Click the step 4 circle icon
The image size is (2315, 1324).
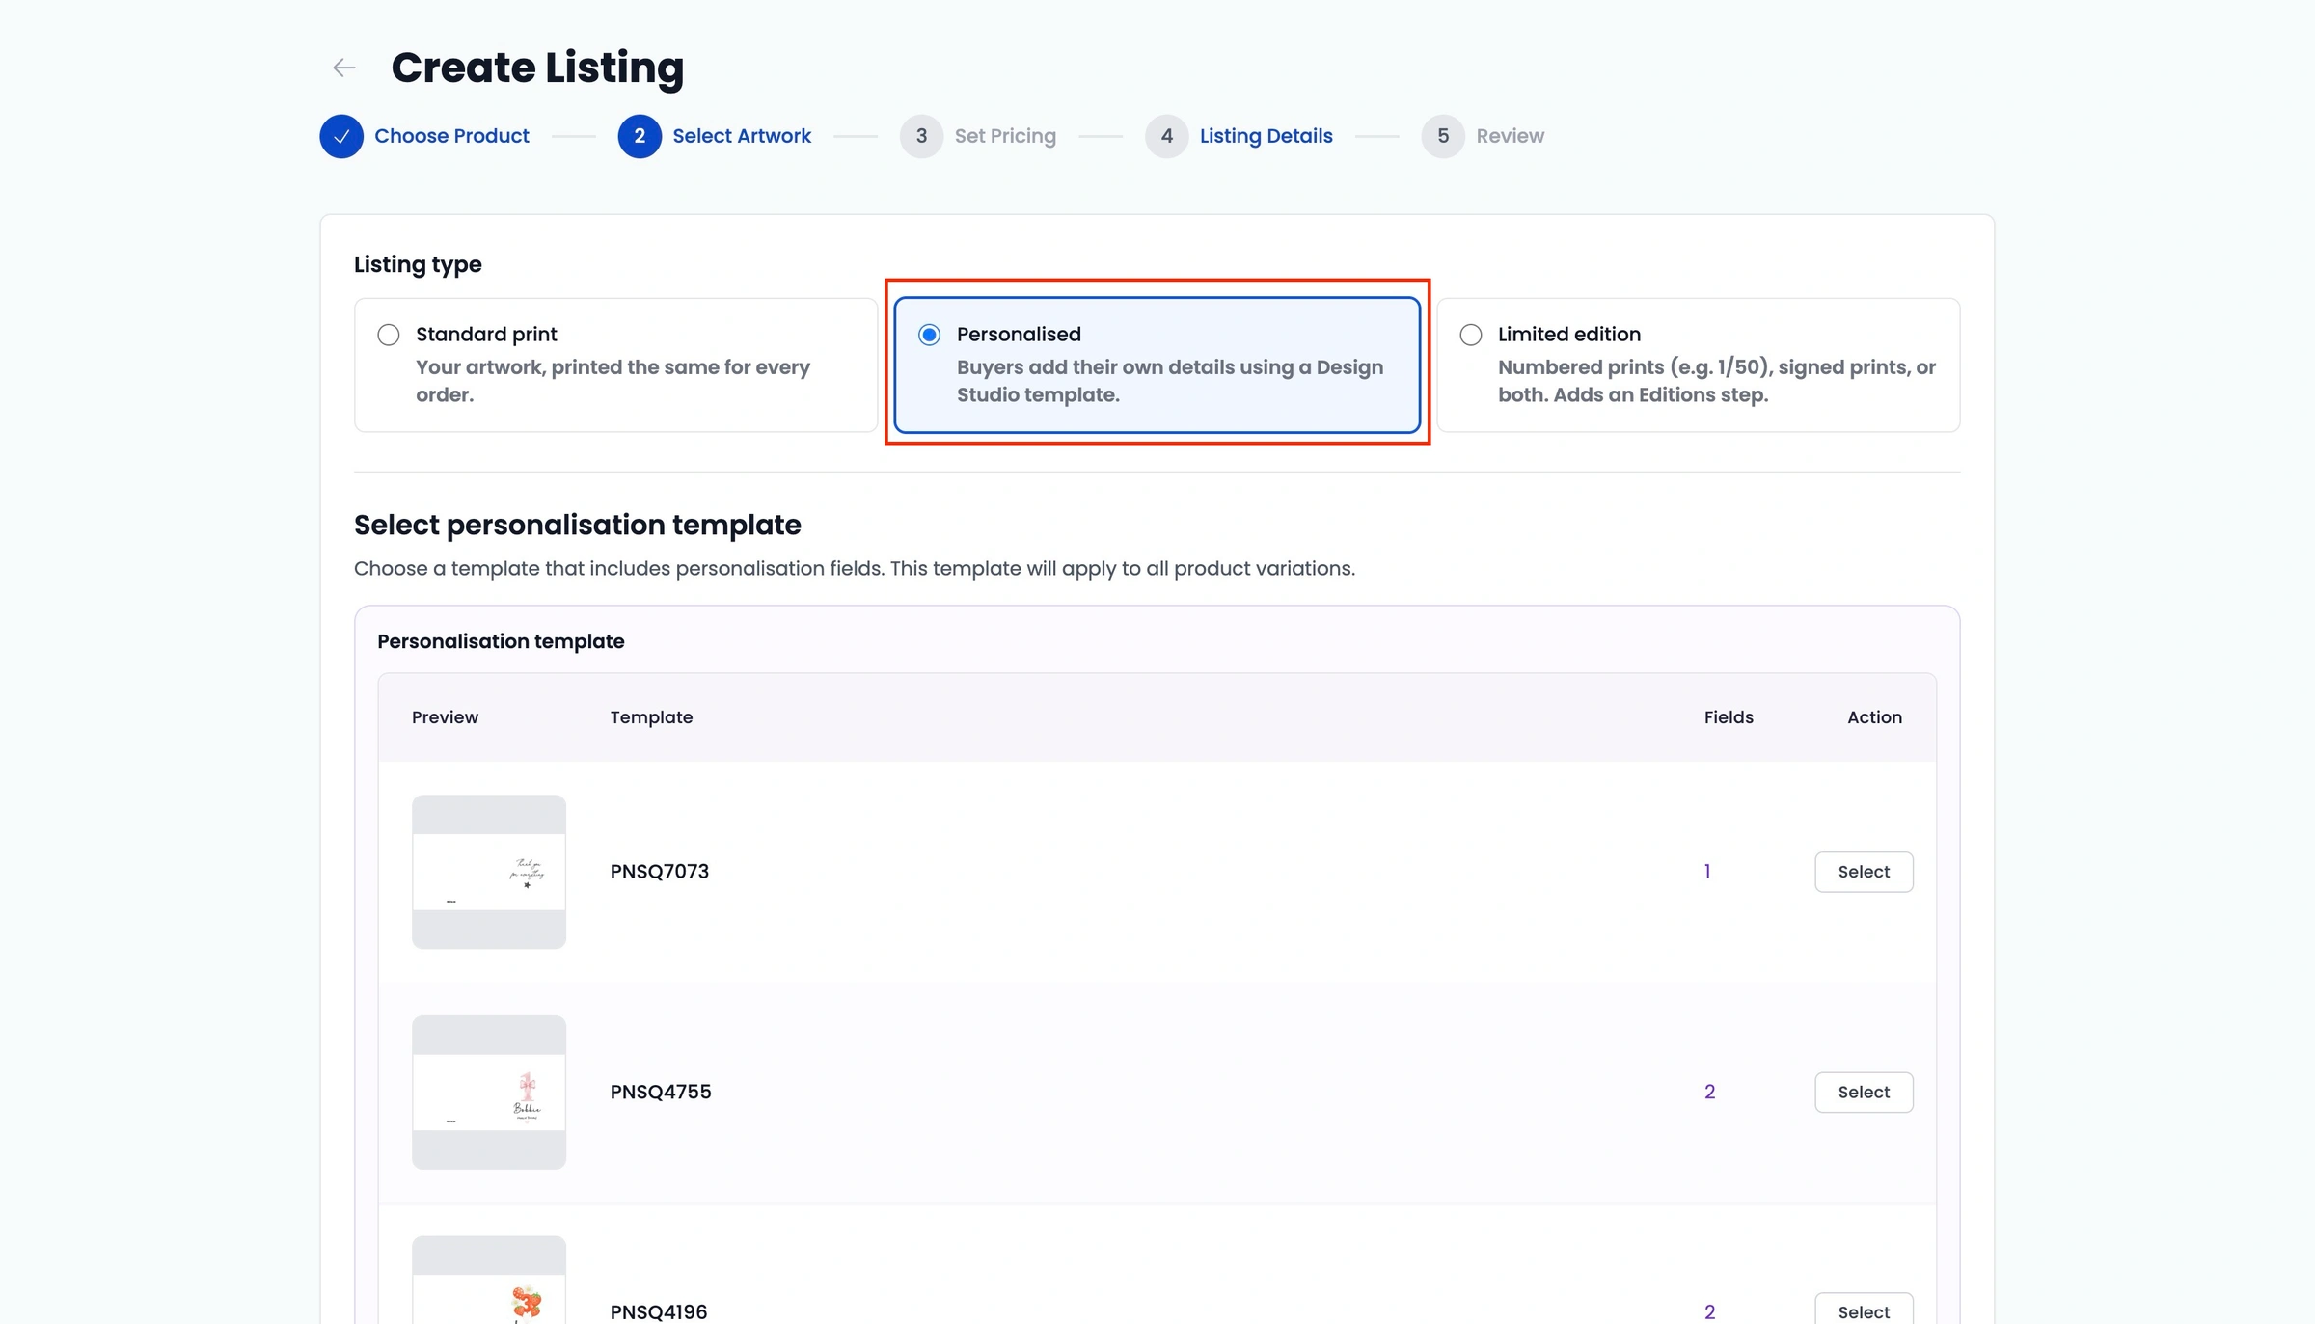(1167, 136)
